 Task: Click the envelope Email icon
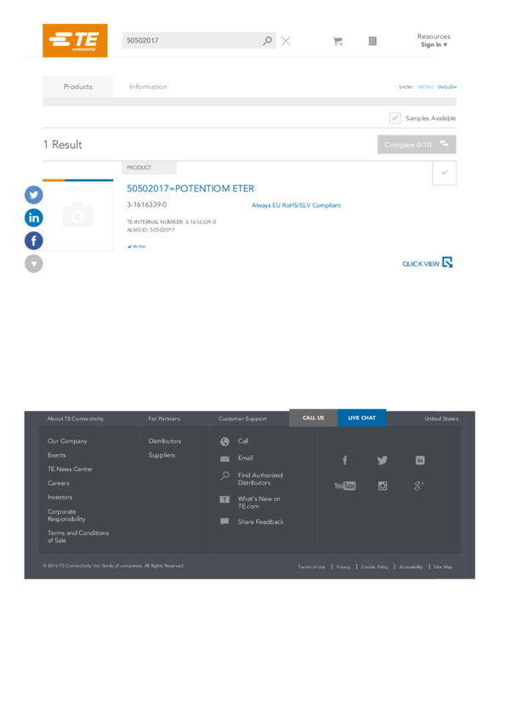(224, 458)
